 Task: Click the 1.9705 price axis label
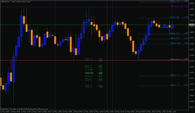[x=192, y=90]
